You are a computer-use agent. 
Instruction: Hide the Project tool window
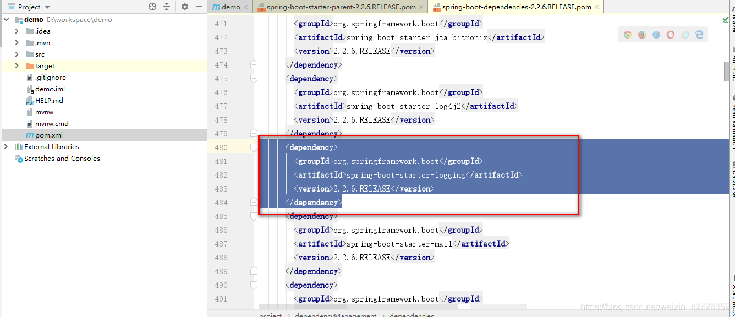coord(199,7)
